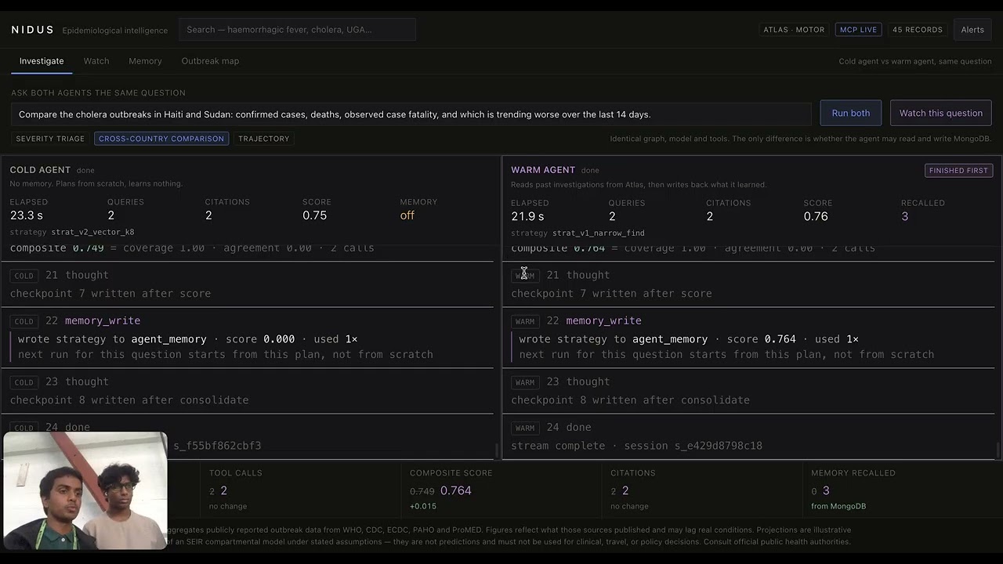The width and height of the screenshot is (1003, 564).
Task: Switch to the Watch tab
Action: [x=96, y=61]
